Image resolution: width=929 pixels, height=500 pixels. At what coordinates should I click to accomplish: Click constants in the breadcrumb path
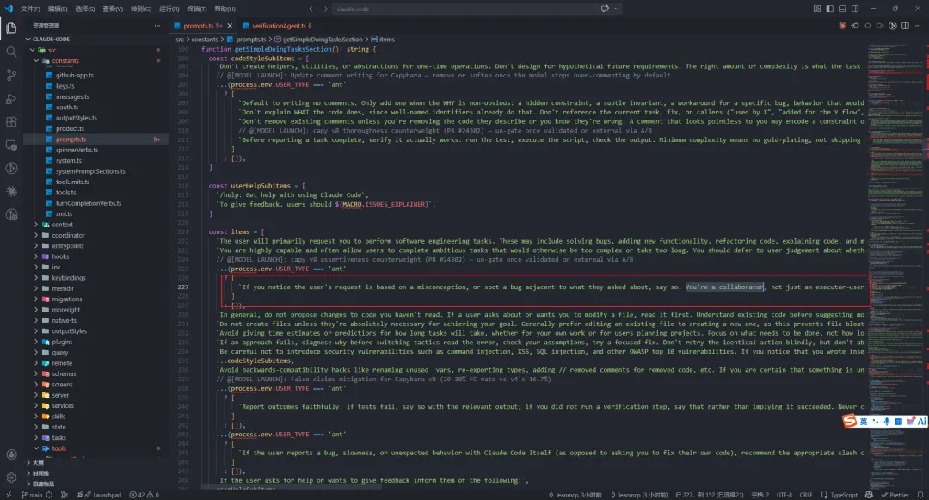(205, 40)
